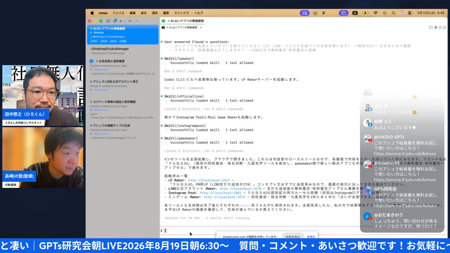Click the Skill(/officialline) output line

tap(184, 96)
